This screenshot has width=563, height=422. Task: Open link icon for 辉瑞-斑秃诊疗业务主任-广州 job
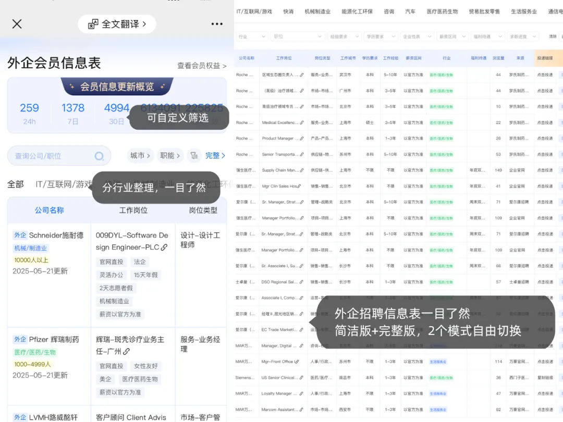coord(126,352)
